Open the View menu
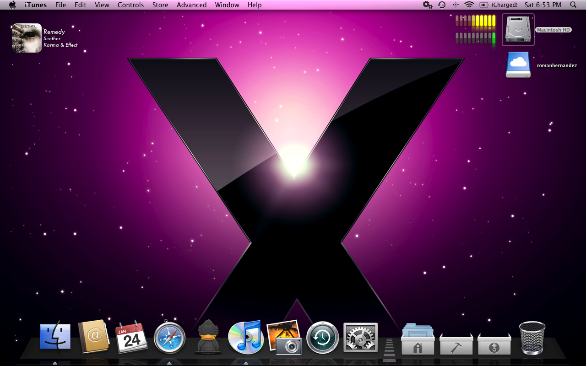Screen dimensions: 586x366 [x=102, y=5]
